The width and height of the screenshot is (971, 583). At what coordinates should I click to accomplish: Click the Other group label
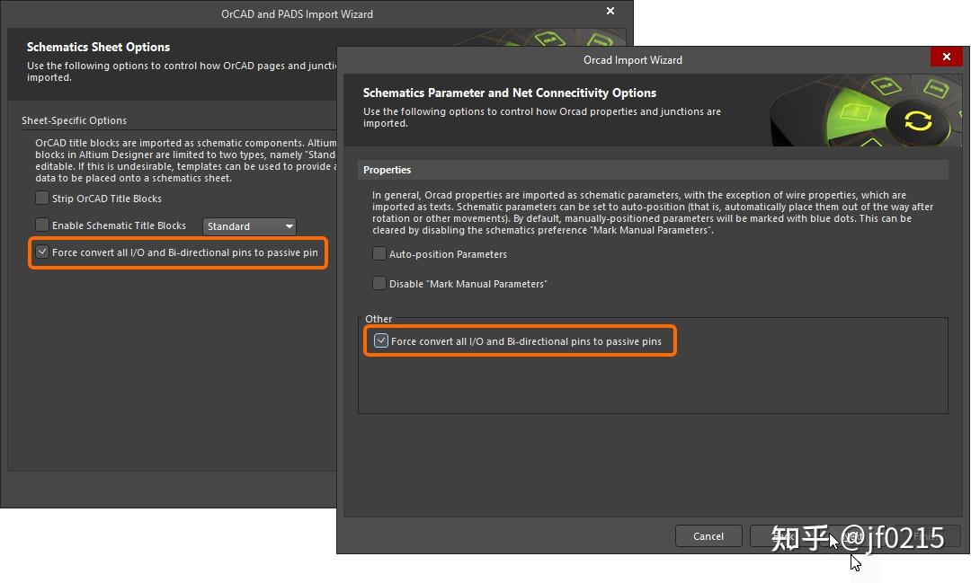[379, 319]
